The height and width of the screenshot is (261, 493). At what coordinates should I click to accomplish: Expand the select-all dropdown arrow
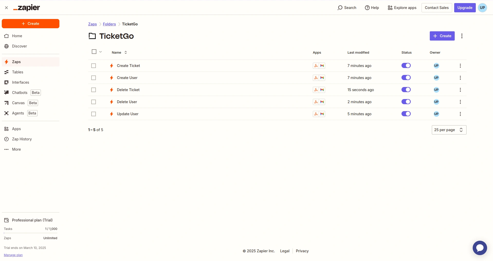[100, 52]
